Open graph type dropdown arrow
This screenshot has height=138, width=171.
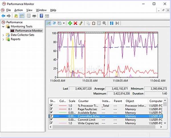tap(64, 23)
